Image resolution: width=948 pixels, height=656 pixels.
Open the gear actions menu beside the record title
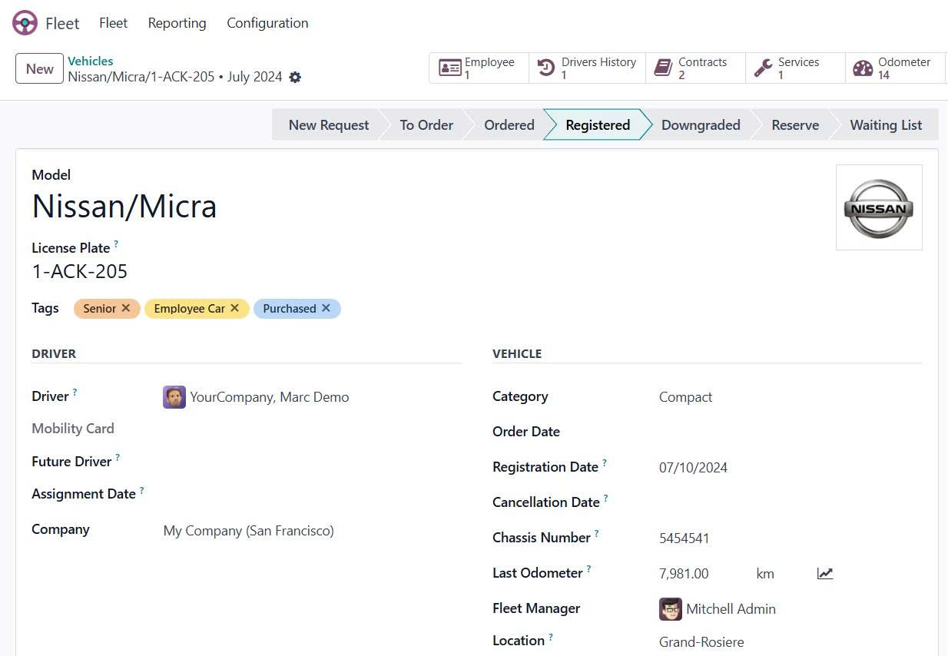(295, 78)
